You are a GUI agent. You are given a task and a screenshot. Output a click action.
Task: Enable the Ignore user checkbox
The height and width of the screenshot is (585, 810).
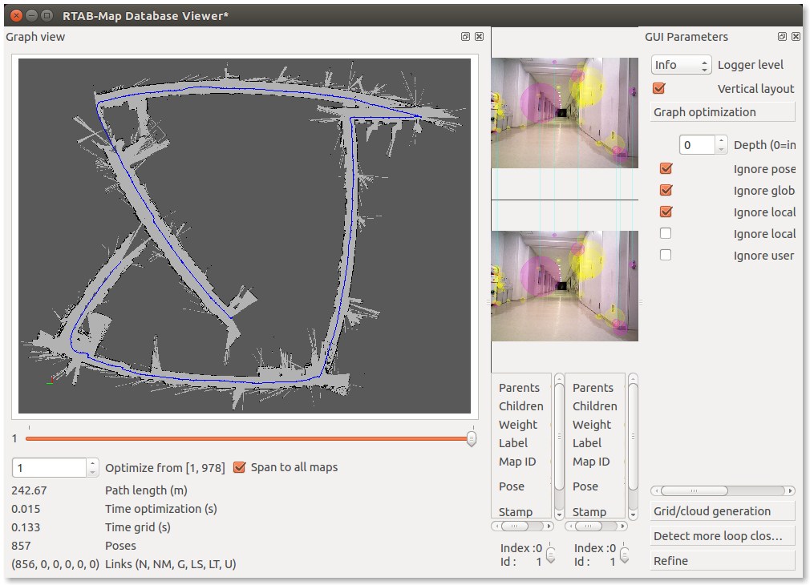point(666,256)
